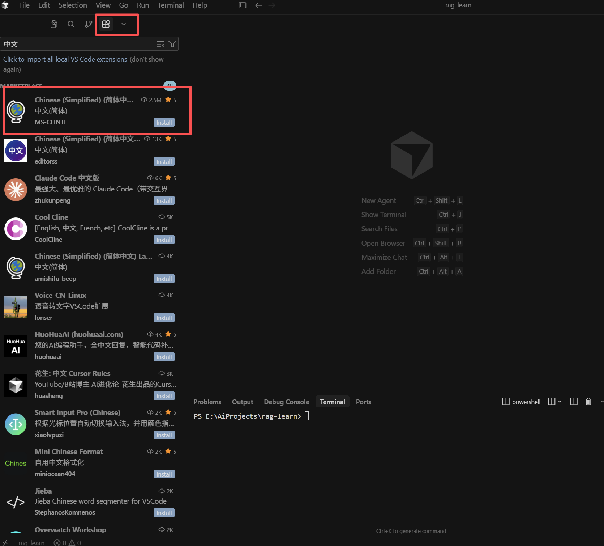
Task: Open the Terminal menu in menu bar
Action: tap(171, 5)
